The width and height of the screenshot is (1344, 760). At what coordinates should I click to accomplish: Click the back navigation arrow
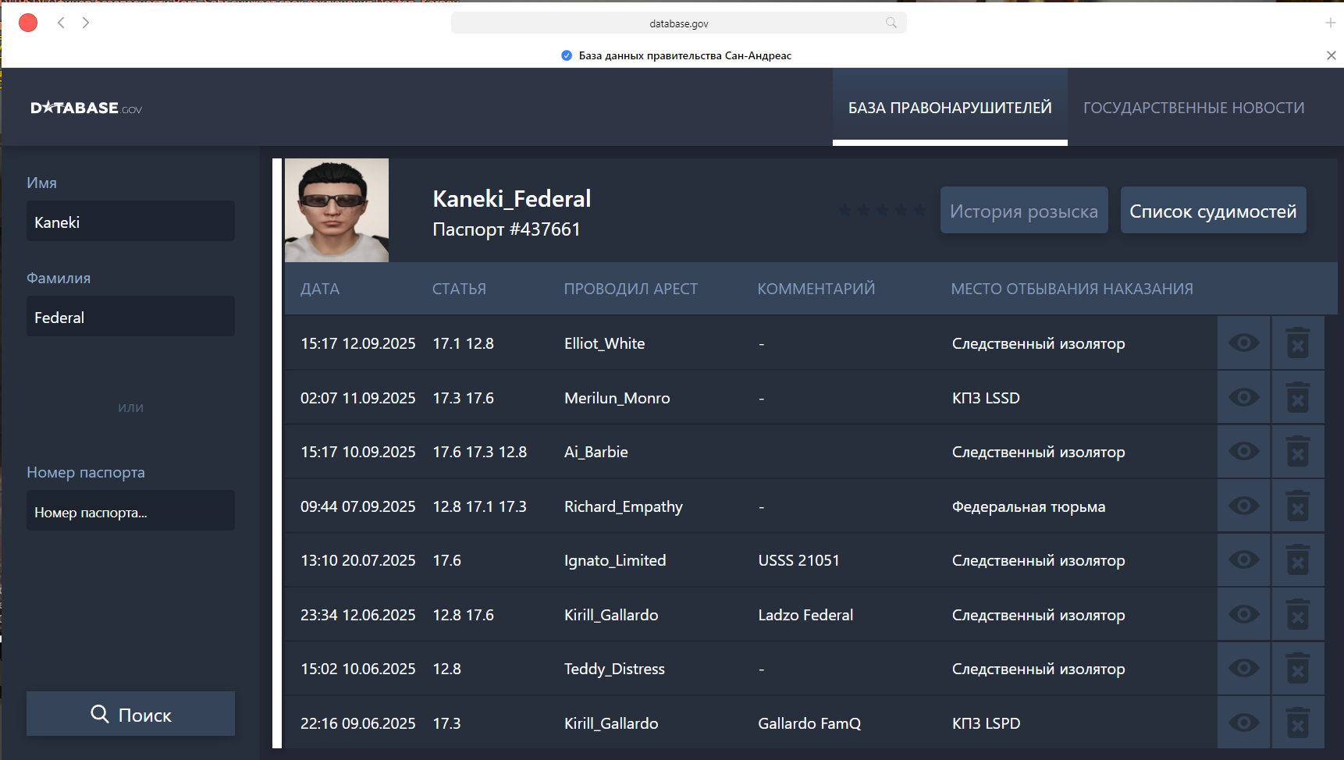[x=61, y=23]
